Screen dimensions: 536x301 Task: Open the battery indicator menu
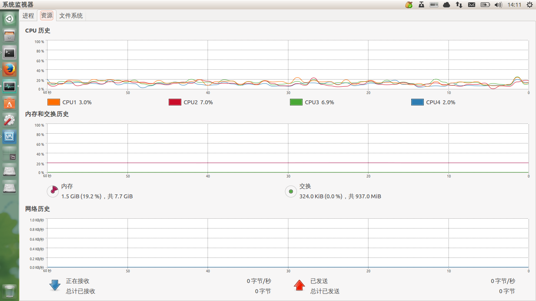point(485,5)
